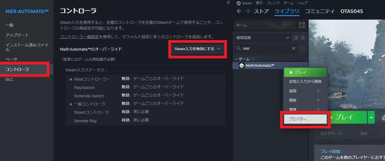Click the nier search field
Viewport: 385px width, 161px height.
tap(265, 48)
